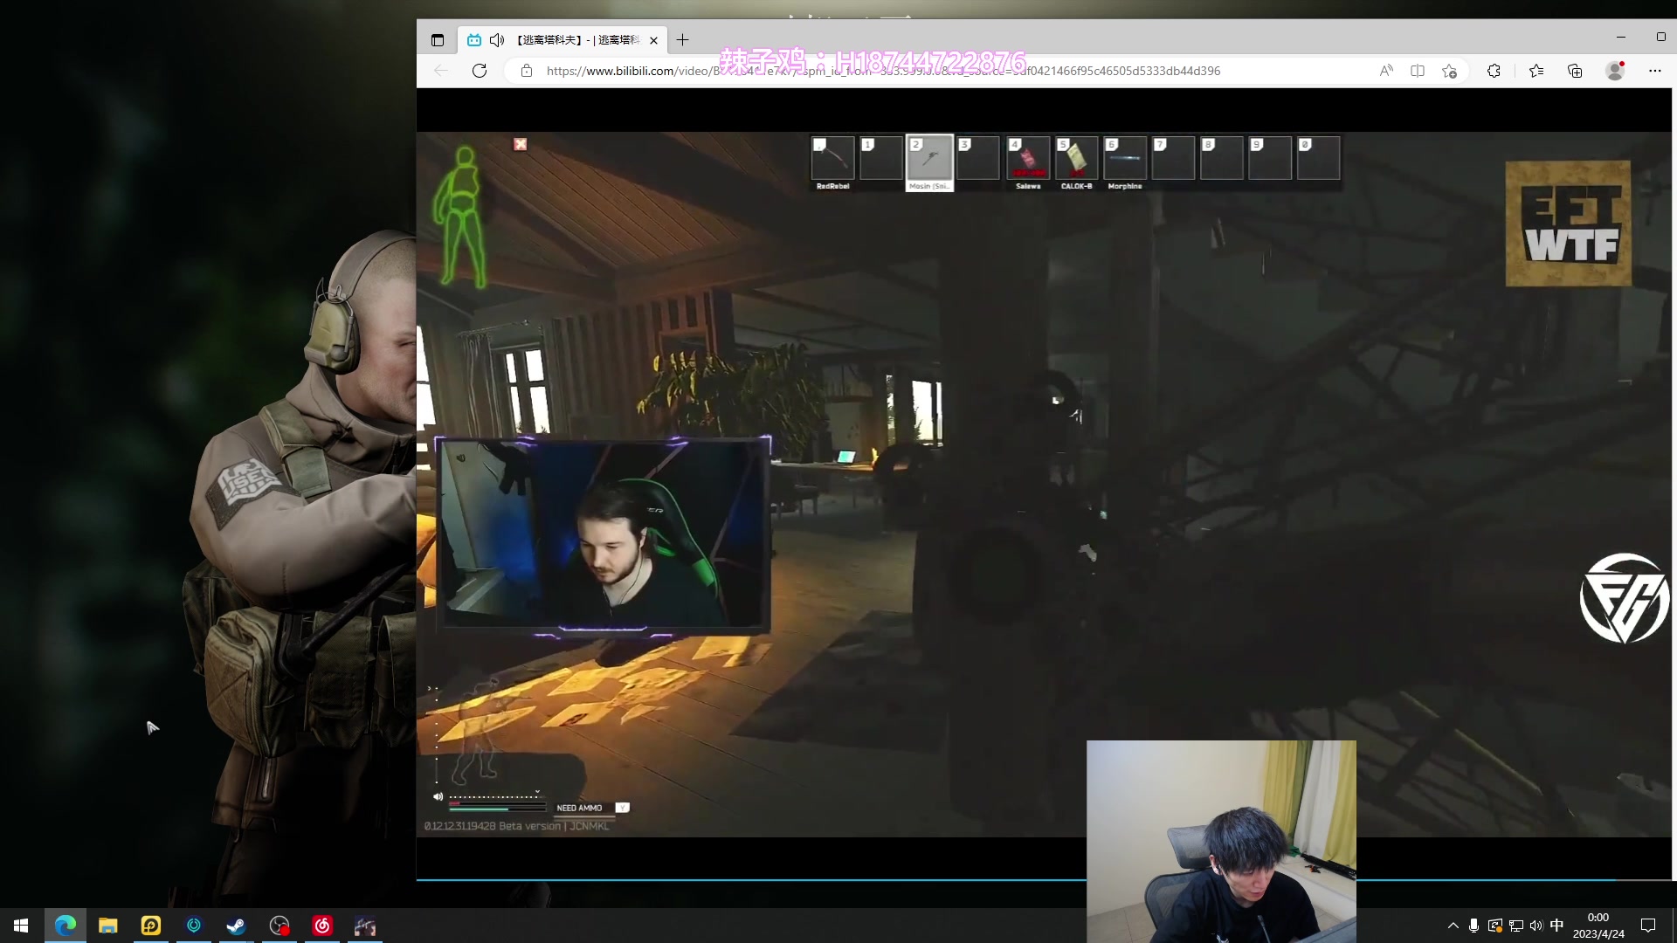Click the EFT WTF logo
The width and height of the screenshot is (1677, 943).
coord(1569,224)
